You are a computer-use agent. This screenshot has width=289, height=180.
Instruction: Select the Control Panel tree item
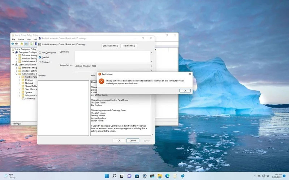coord(31,77)
